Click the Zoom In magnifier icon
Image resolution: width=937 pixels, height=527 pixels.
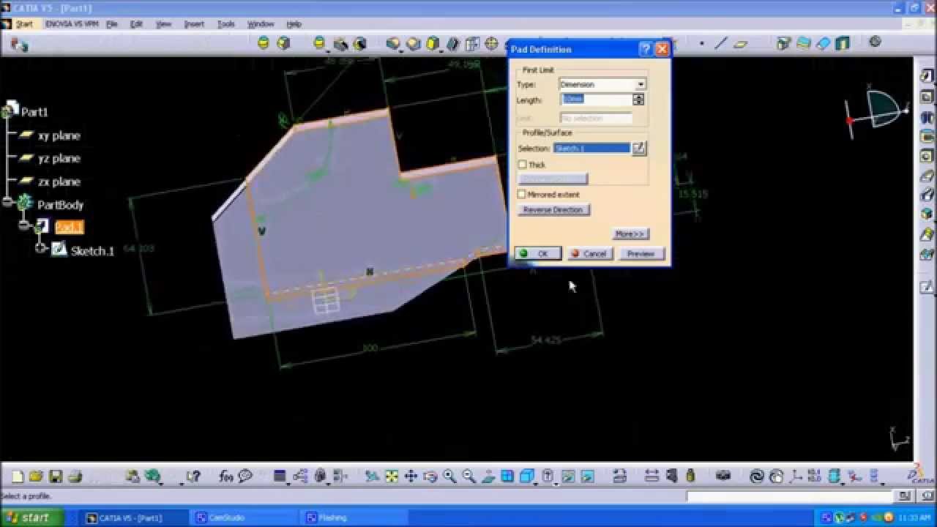[449, 476]
